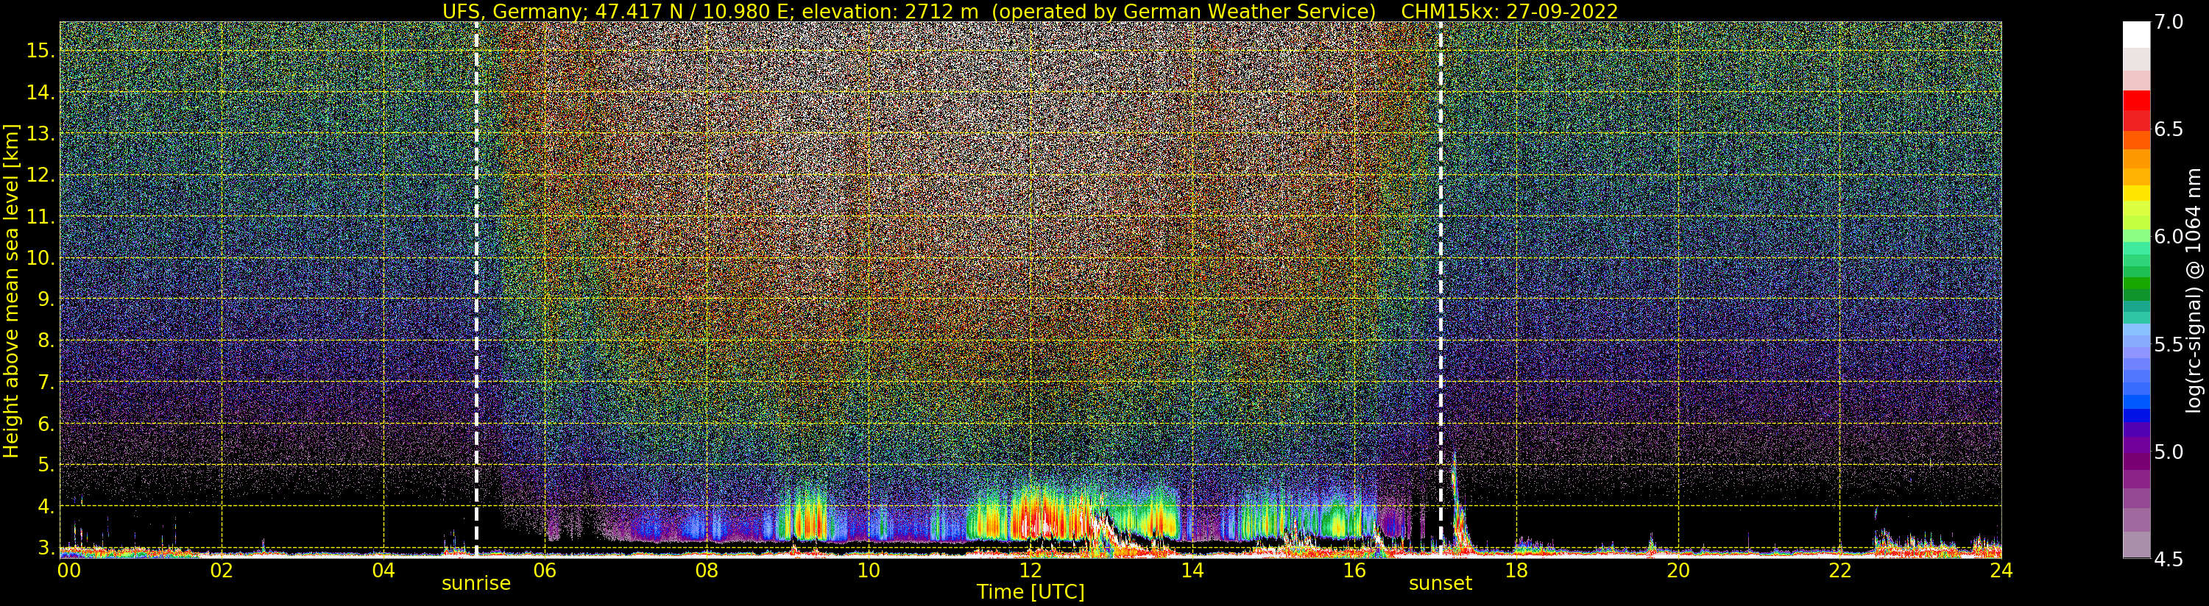Click the 10 km height tick label
The width and height of the screenshot is (2209, 606).
click(x=40, y=259)
